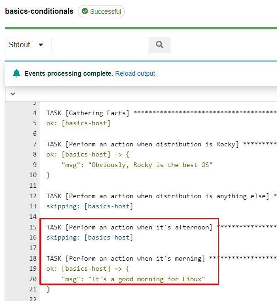Click the 'Rocky is the best OS' message

137,165
